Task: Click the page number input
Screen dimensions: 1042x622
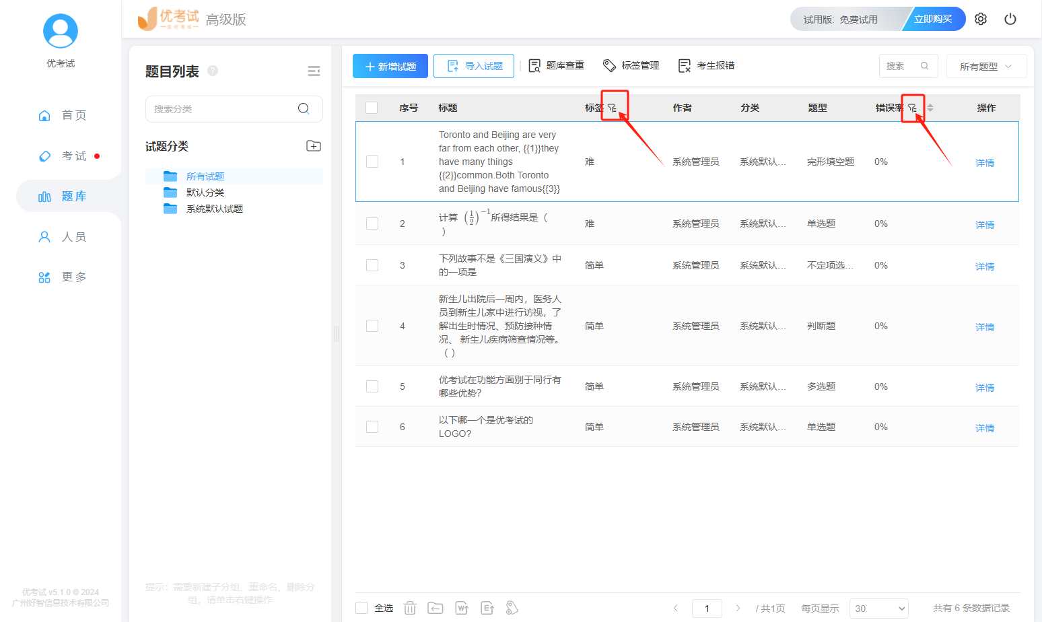Action: 707,609
